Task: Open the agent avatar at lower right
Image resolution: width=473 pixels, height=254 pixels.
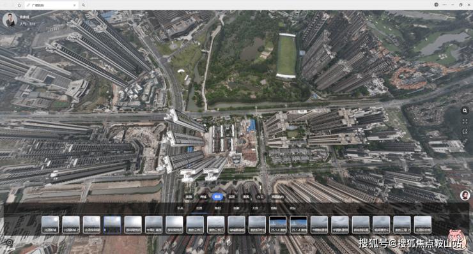Action: tap(465, 195)
